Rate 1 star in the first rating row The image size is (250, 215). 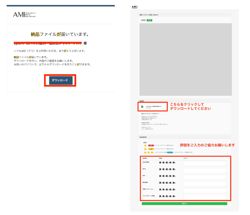[x=160, y=163]
